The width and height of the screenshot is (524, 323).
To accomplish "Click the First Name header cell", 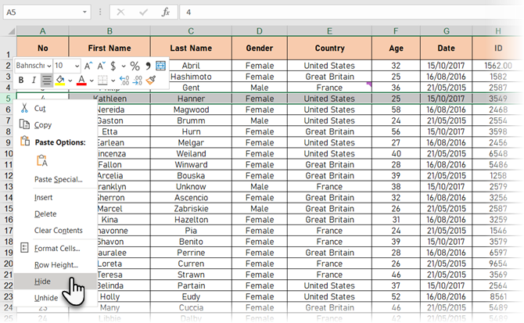I will (x=109, y=48).
